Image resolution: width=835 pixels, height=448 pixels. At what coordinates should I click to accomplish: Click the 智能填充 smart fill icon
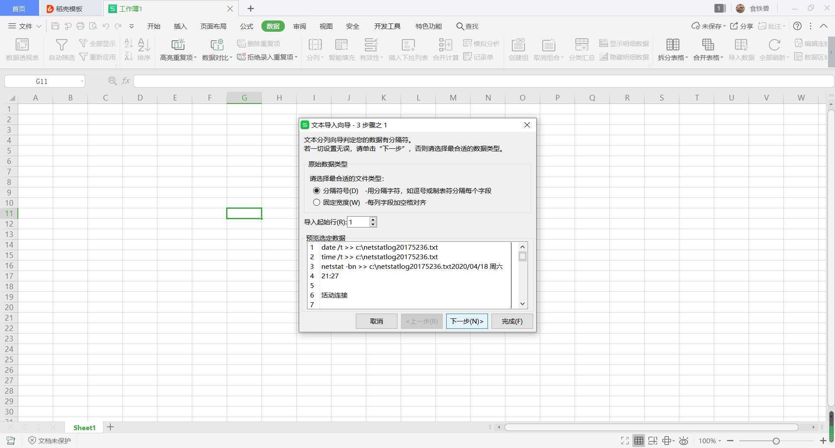pyautogui.click(x=341, y=45)
